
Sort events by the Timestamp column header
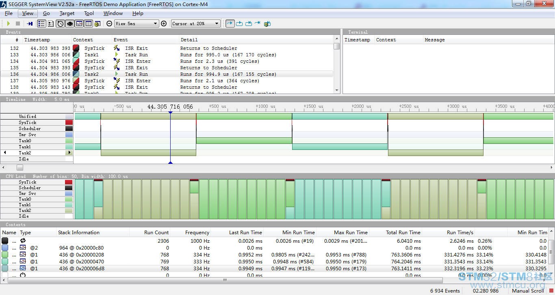coord(47,40)
